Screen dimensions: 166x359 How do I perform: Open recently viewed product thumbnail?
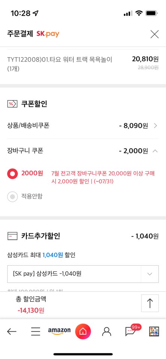coord(154,331)
